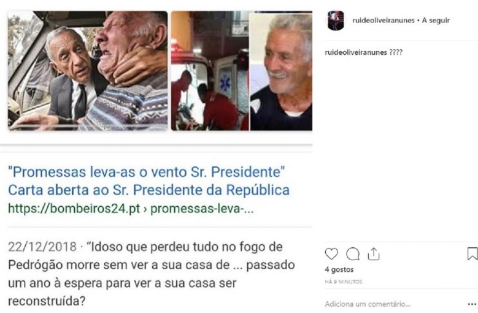Open comments via speech bubble icon
The width and height of the screenshot is (478, 313).
pyautogui.click(x=353, y=254)
